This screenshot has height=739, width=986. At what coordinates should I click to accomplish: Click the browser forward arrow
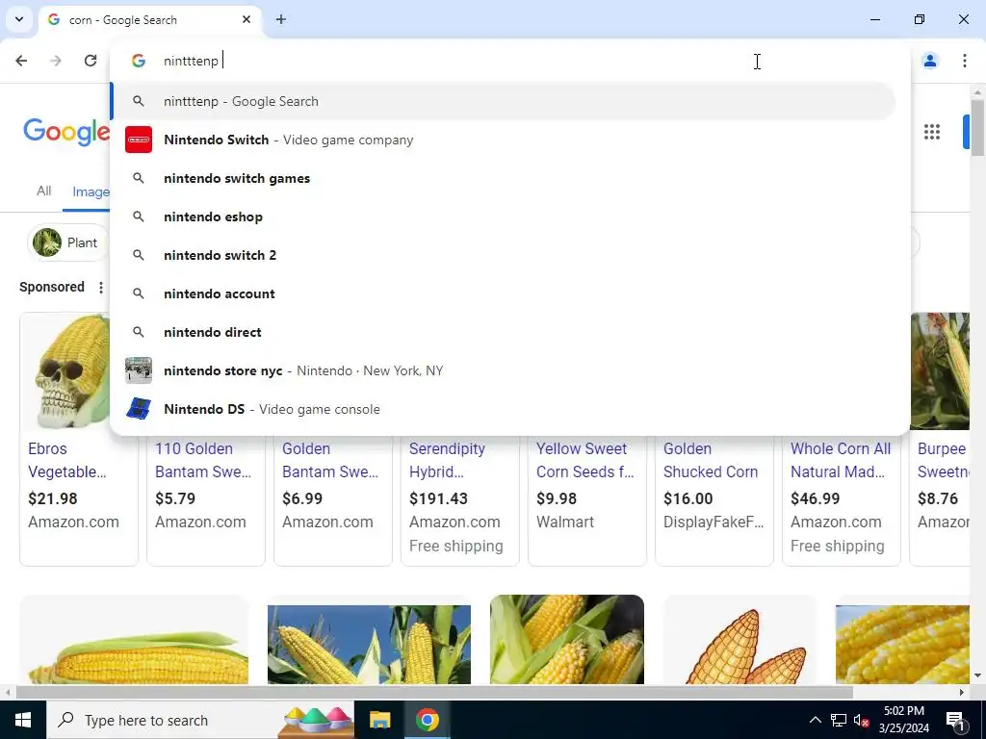click(x=56, y=61)
